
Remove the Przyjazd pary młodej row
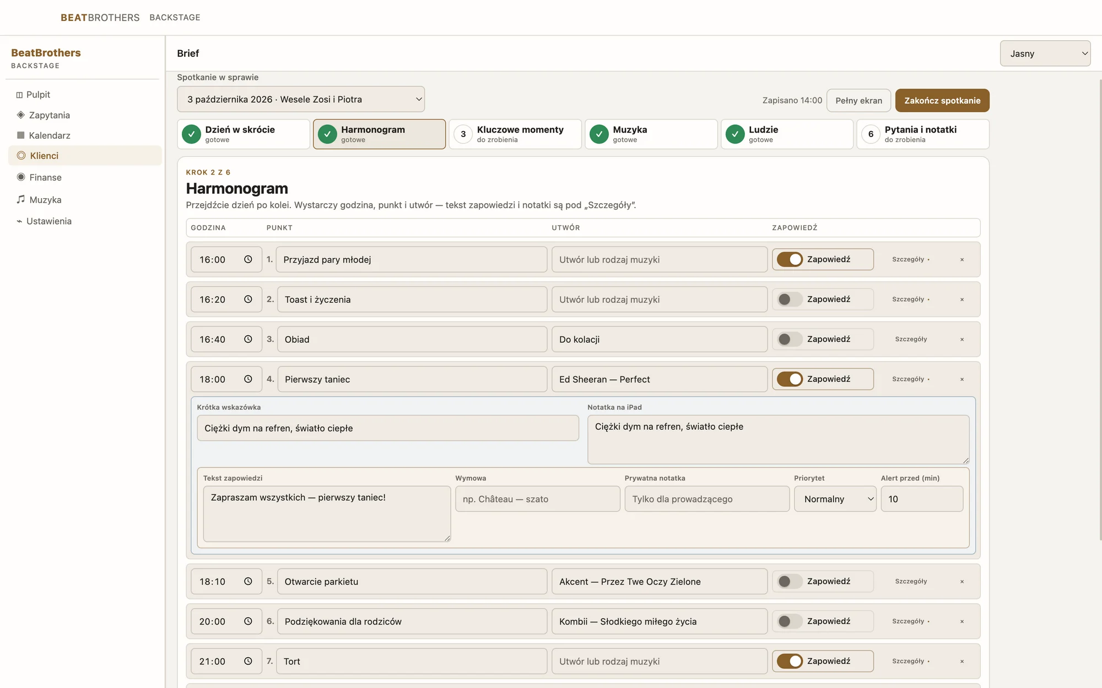962,260
